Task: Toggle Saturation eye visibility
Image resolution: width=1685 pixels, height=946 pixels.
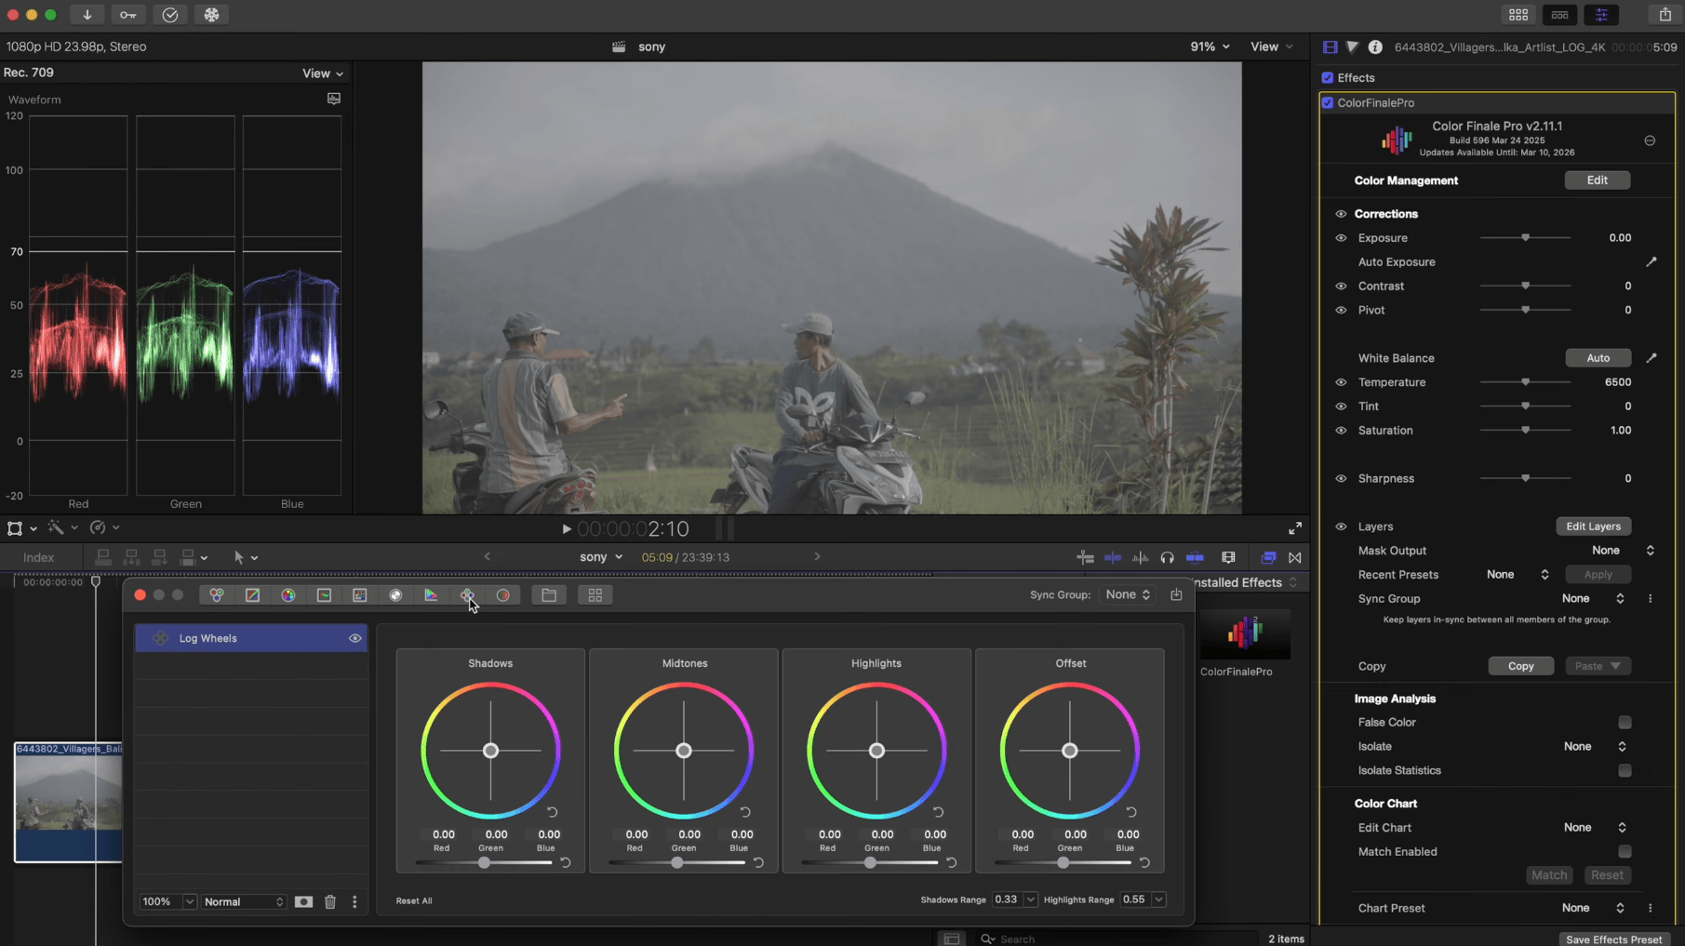Action: coord(1341,431)
